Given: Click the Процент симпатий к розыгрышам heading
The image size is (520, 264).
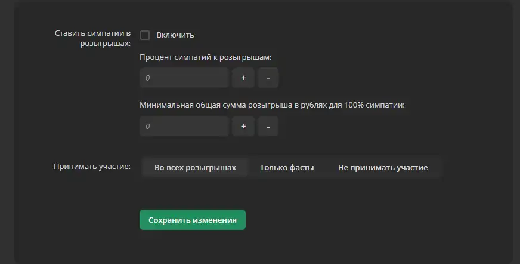Looking at the screenshot, I should point(205,57).
